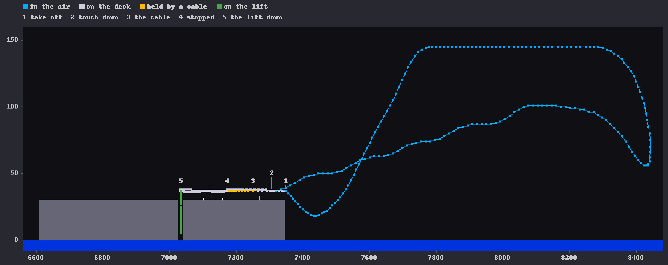Click the '1 take-off' event key
668x265 pixels.
(42, 17)
